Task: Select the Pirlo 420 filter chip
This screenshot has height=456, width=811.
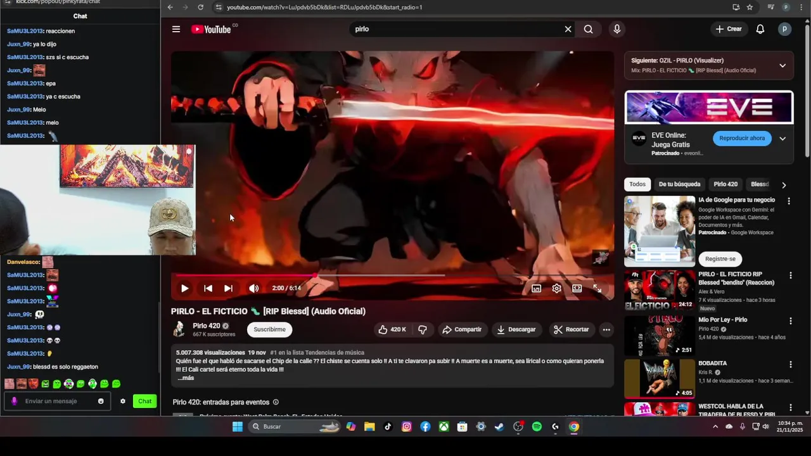Action: 725,184
